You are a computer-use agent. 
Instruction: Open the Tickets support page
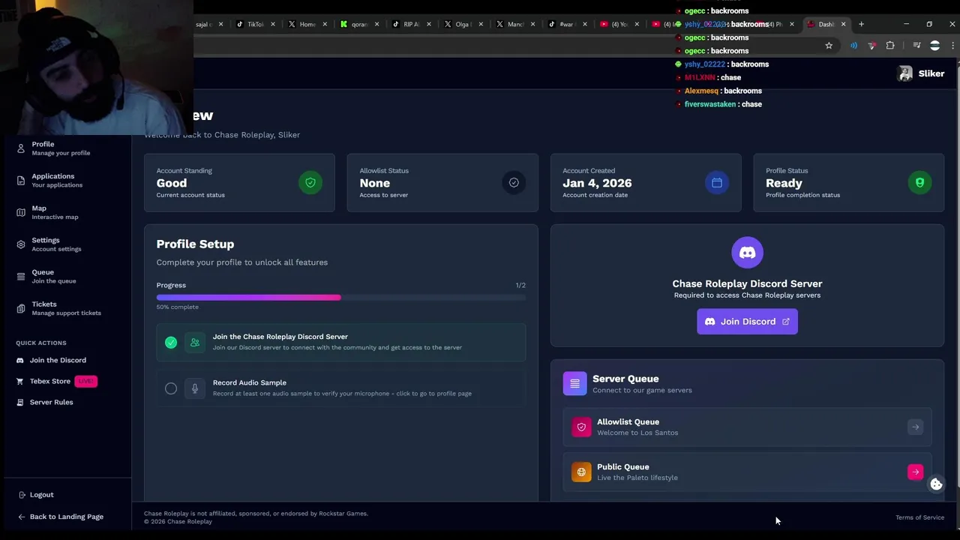tap(66, 309)
